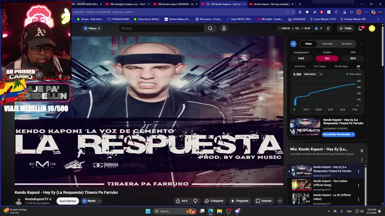
Task: Switch to the AI Coach tab
Action: tap(346, 44)
